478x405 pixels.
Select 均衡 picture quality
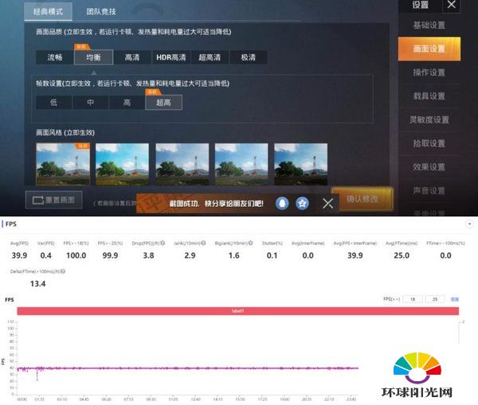pyautogui.click(x=93, y=57)
